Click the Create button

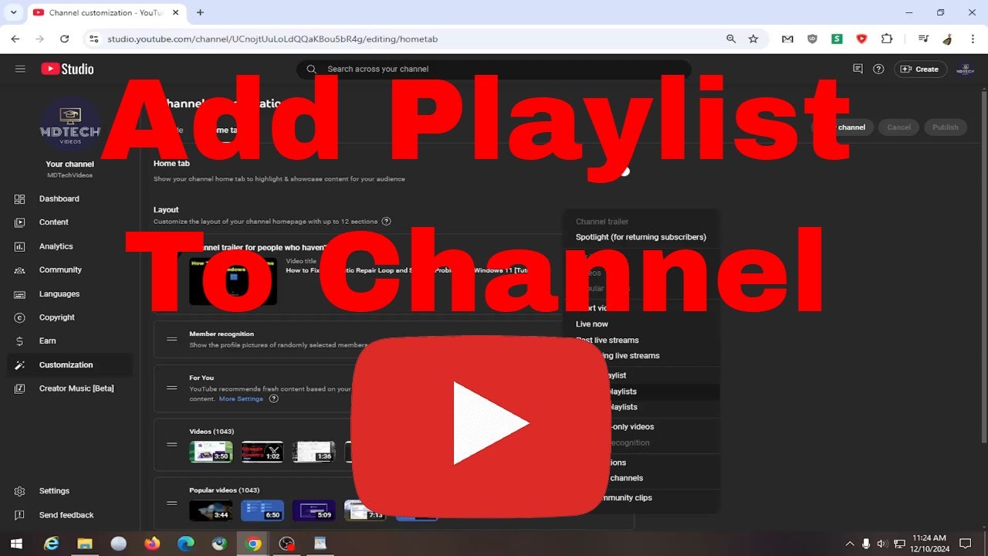pos(920,69)
